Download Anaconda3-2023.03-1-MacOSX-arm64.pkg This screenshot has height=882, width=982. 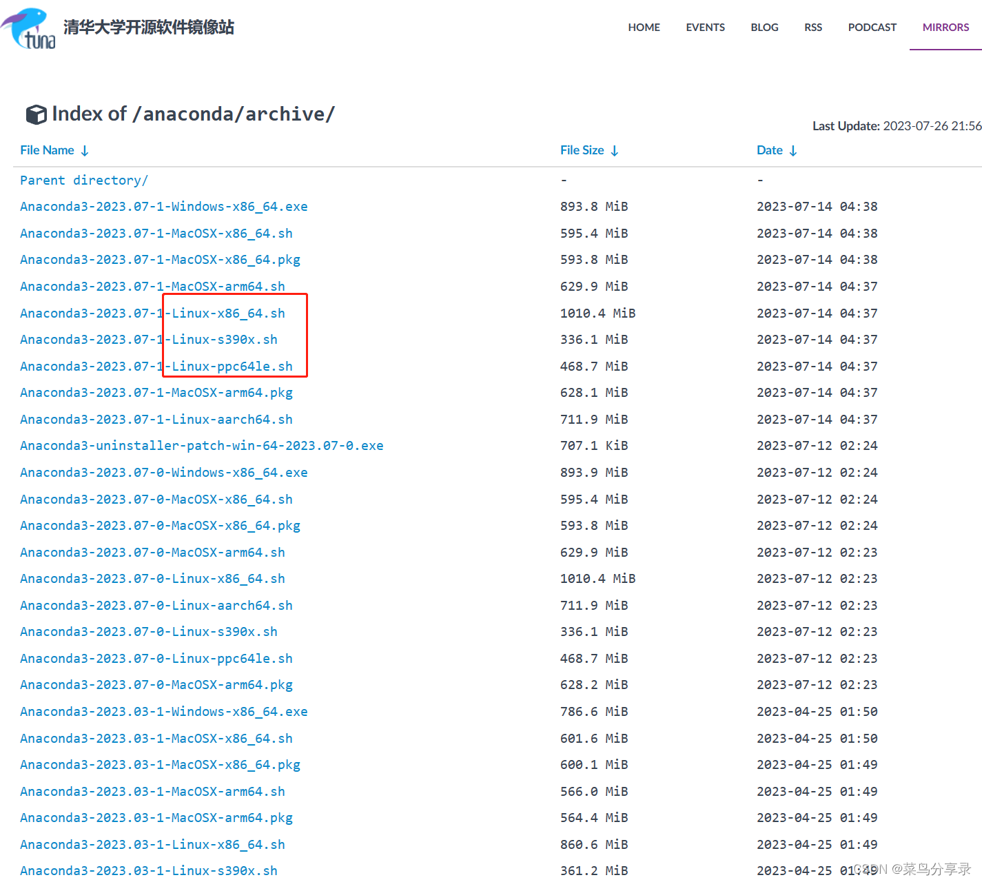pos(156,818)
